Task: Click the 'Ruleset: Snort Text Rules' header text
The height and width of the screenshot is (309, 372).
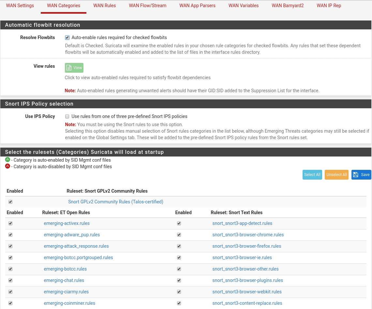Action: 236,213
